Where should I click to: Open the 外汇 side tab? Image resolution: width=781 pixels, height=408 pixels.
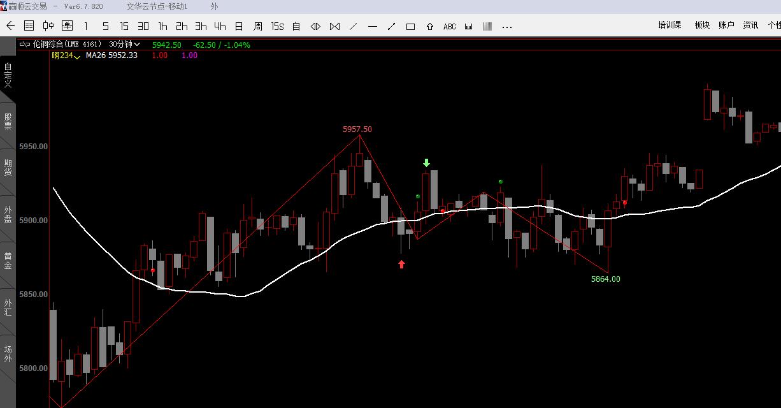click(8, 307)
